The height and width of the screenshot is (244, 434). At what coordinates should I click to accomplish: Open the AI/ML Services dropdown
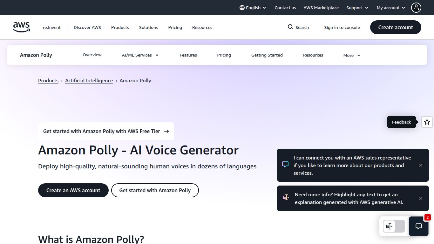[140, 55]
